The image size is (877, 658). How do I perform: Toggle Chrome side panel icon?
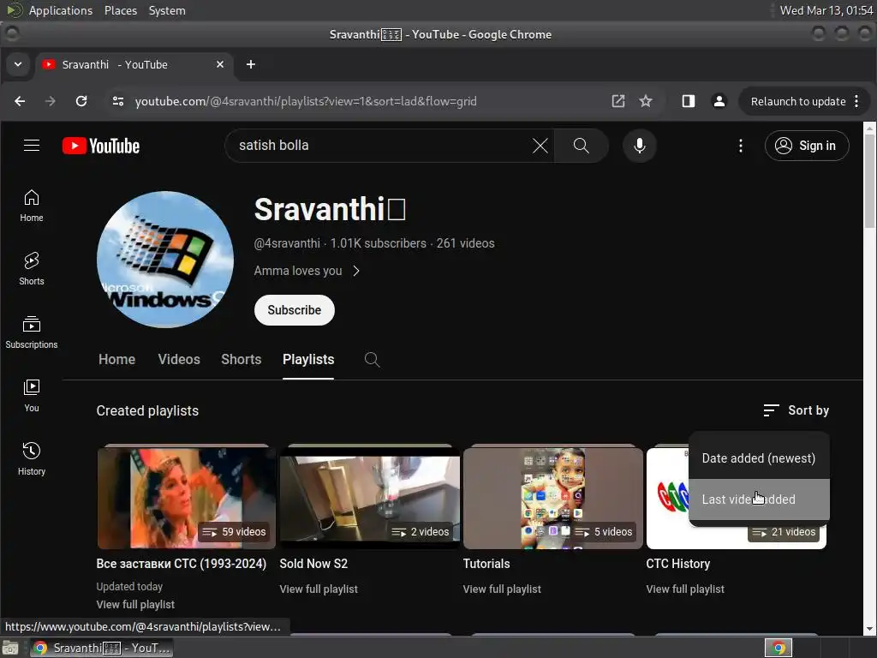tap(689, 101)
